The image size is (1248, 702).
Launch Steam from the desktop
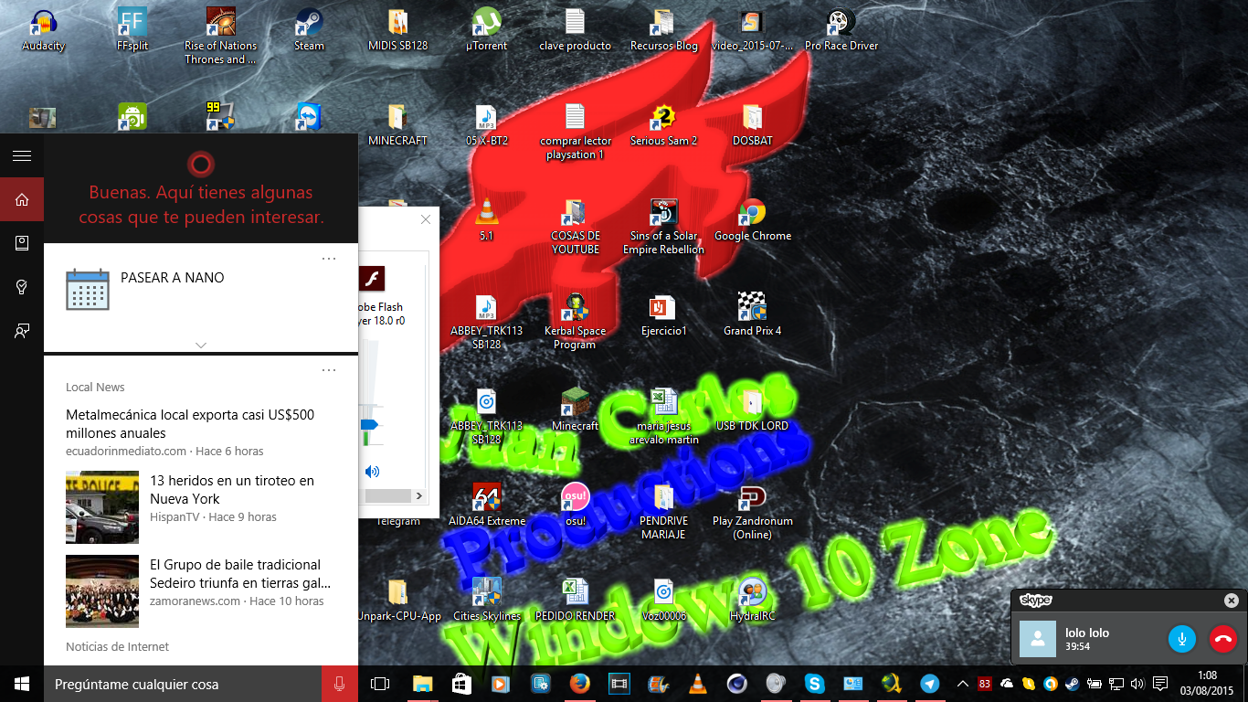point(309,29)
